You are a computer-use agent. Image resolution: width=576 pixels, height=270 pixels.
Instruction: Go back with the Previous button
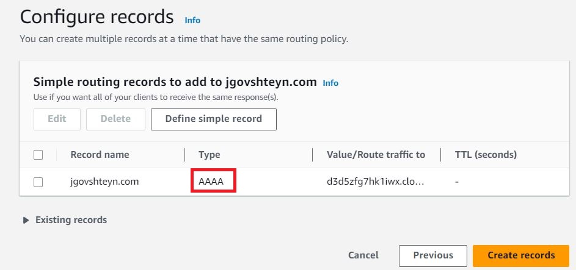click(432, 255)
